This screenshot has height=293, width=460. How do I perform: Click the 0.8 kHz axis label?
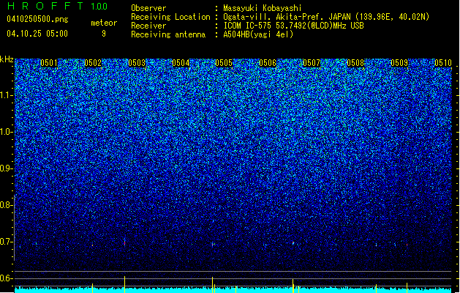coord(7,205)
